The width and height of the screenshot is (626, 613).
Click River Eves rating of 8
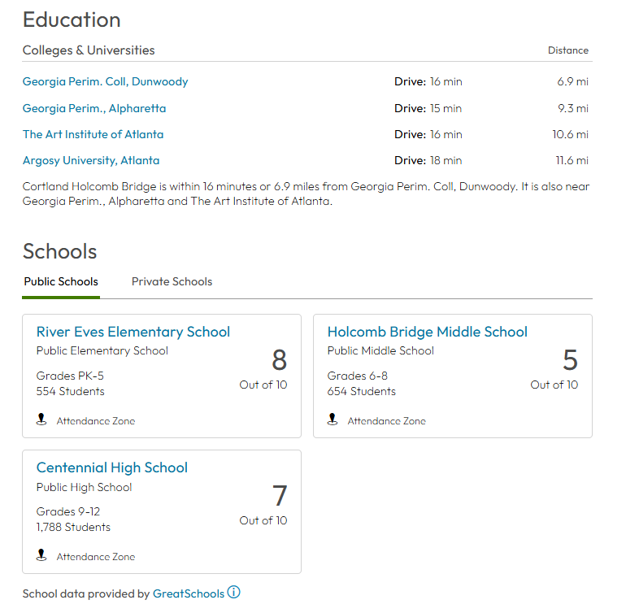coord(279,360)
